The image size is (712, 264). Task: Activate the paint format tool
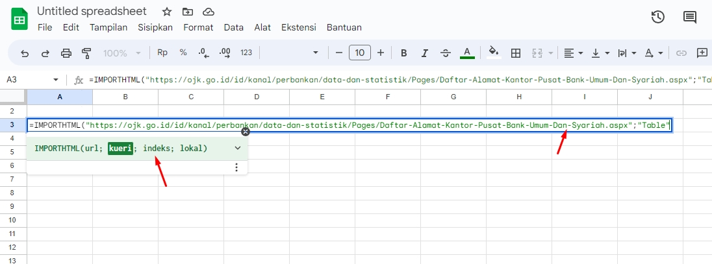[87, 53]
